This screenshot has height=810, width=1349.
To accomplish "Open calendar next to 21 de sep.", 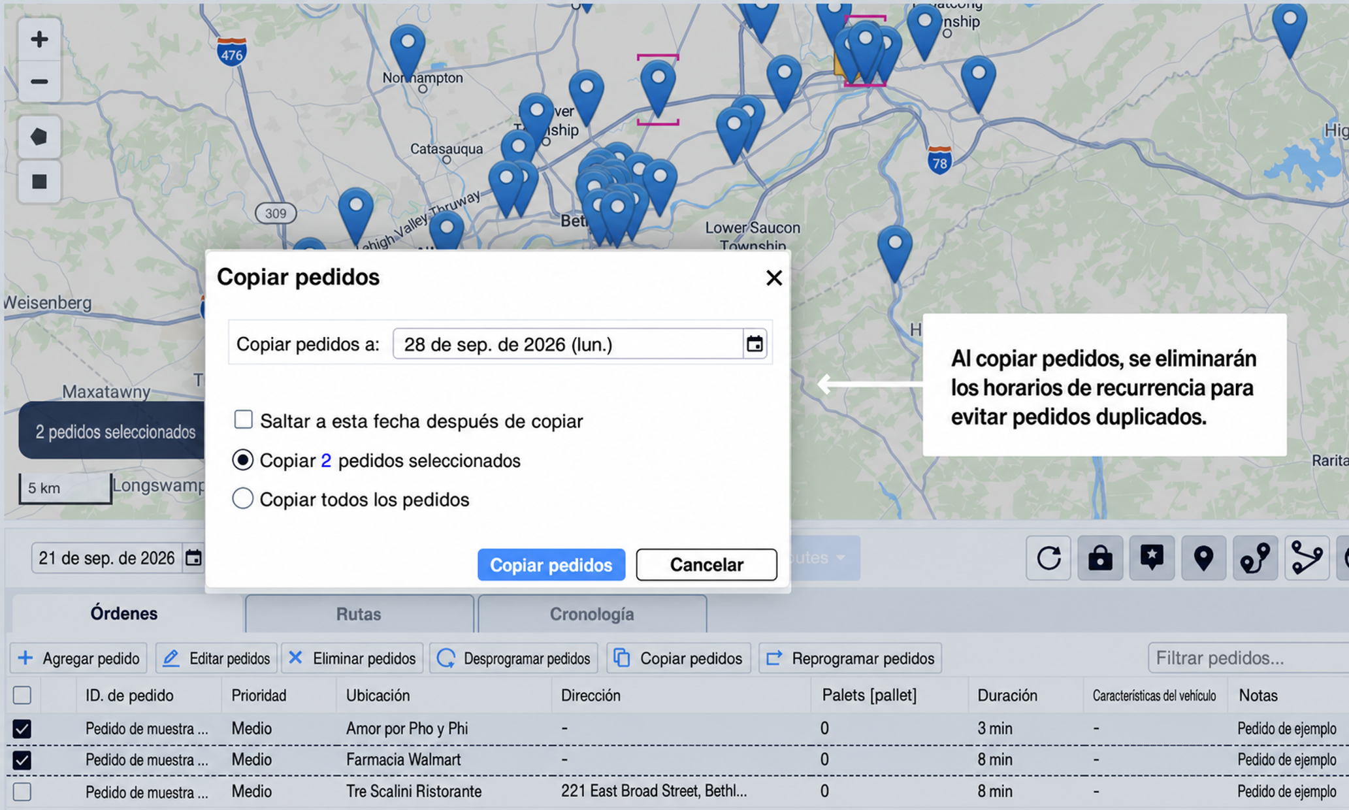I will 193,558.
